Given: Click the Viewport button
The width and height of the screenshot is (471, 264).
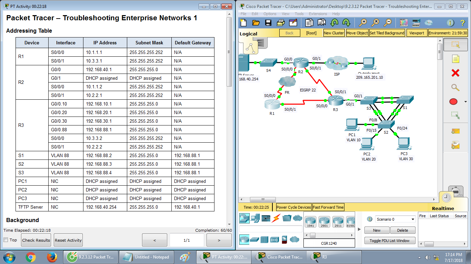Looking at the screenshot, I should (x=417, y=33).
